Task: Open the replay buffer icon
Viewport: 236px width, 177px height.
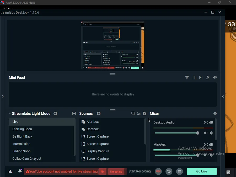Action: pos(169,171)
